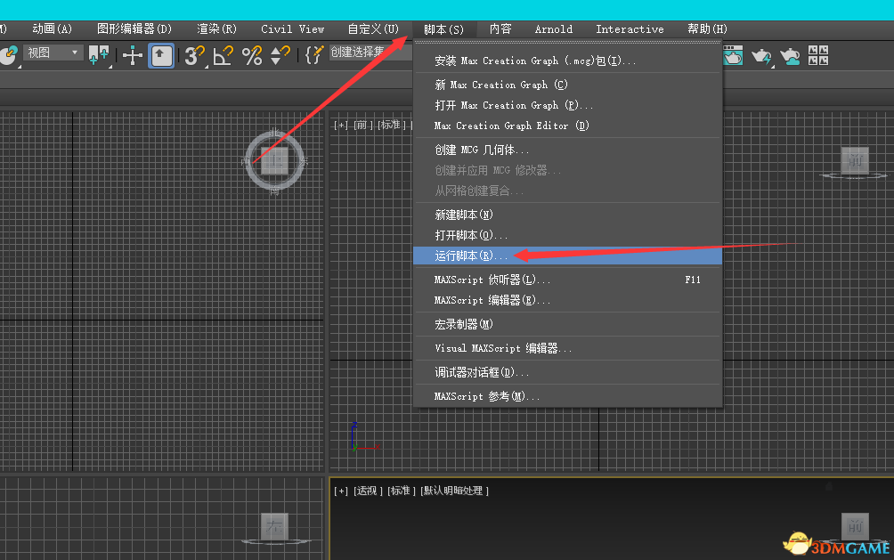Screen dimensions: 894x560
Task: Open the [默认明暗处理] viewport shading menu
Action: 455,491
